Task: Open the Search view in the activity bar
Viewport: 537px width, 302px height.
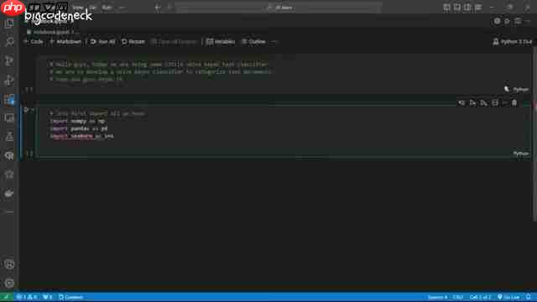Action: [9, 42]
